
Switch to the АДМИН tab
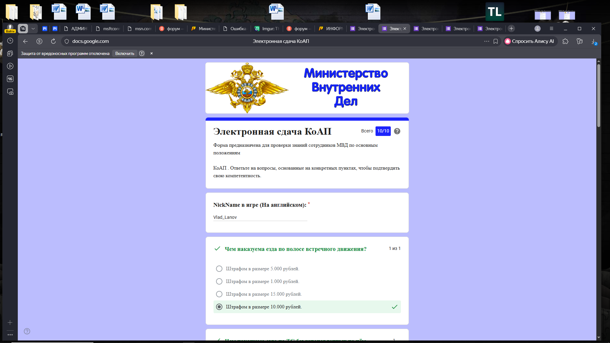pyautogui.click(x=76, y=29)
